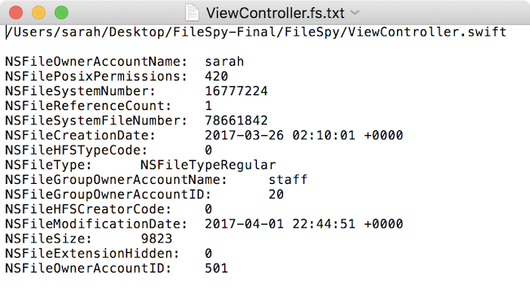Image resolution: width=530 pixels, height=301 pixels.
Task: Click the NSFileOwnerAccountID value 501
Action: (216, 268)
